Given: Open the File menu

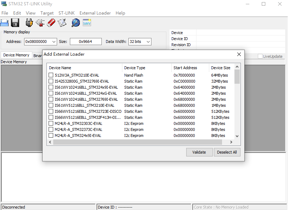Looking at the screenshot, I should (x=5, y=13).
